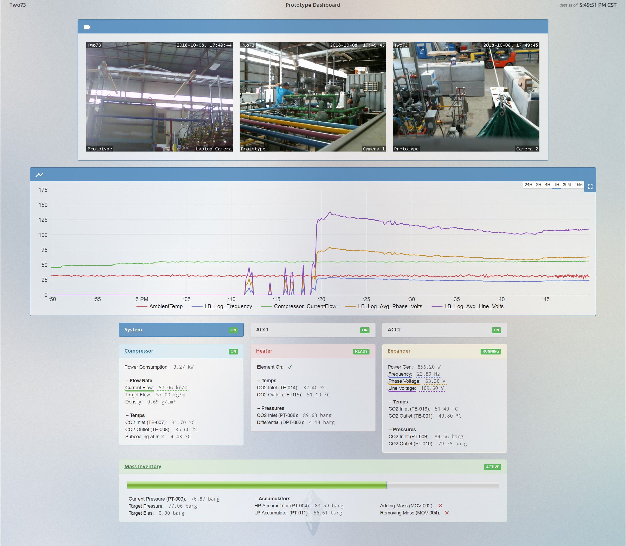Toggle the AmbientTemp legend series
Screen dimensions: 626x546
point(166,307)
